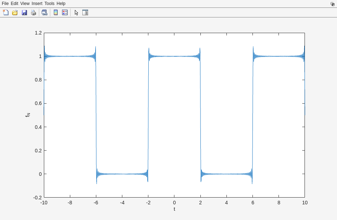Select the y-axis label fN
This screenshot has height=220, width=337.
pyautogui.click(x=28, y=115)
